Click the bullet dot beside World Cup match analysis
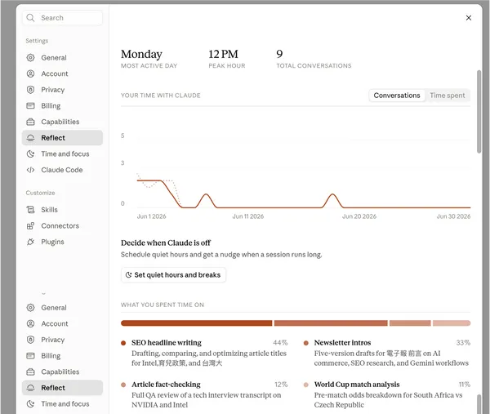This screenshot has height=414, width=490. [x=306, y=385]
